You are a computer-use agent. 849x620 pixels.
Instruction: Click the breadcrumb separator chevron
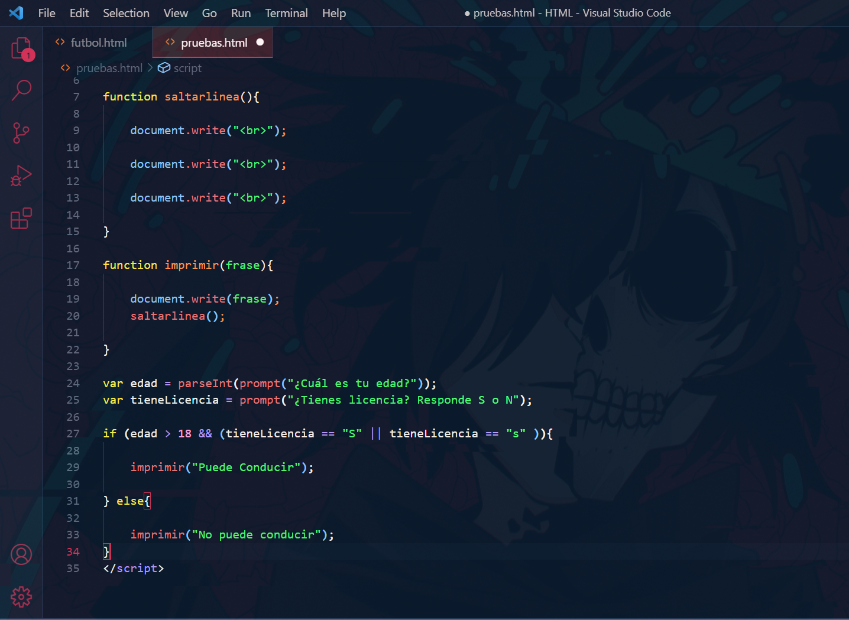[150, 68]
